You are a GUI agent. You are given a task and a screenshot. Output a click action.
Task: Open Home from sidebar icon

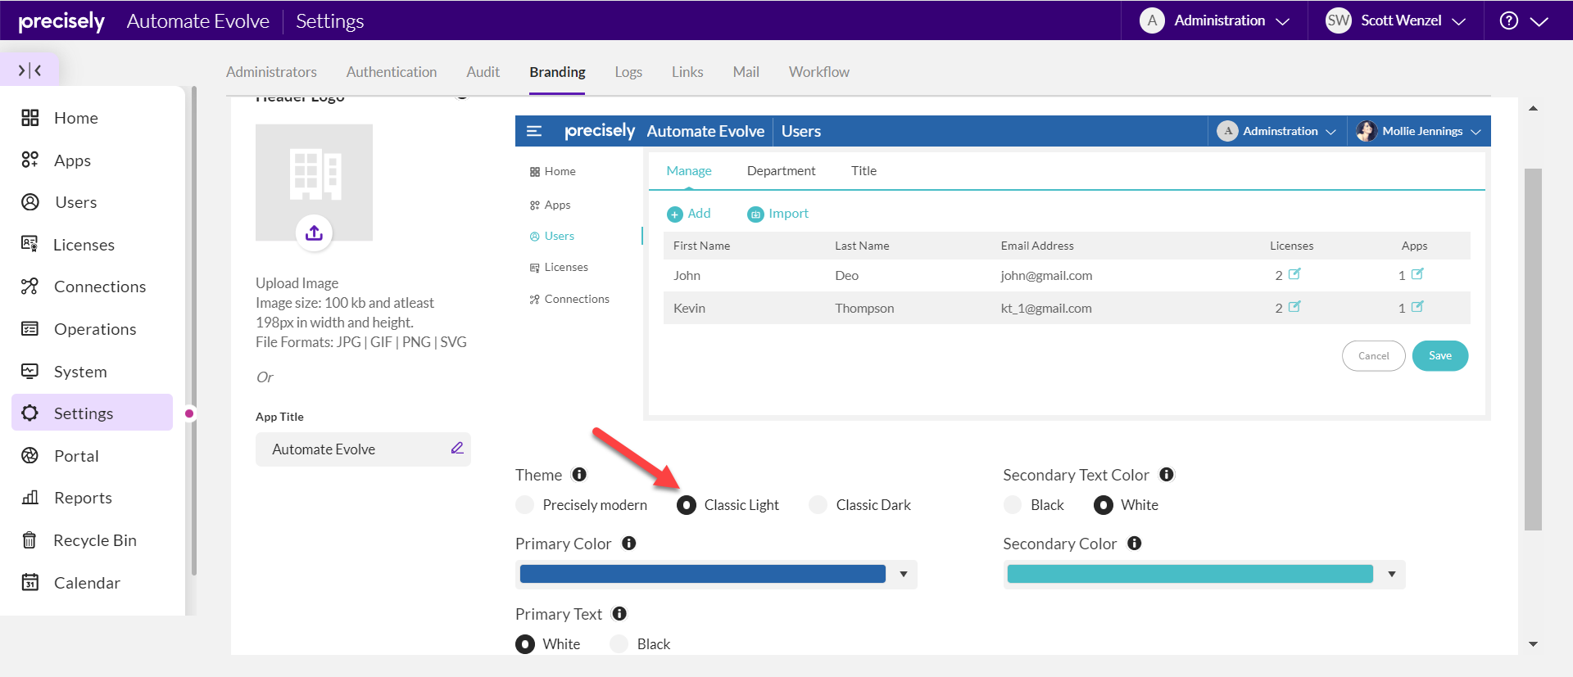pos(30,118)
